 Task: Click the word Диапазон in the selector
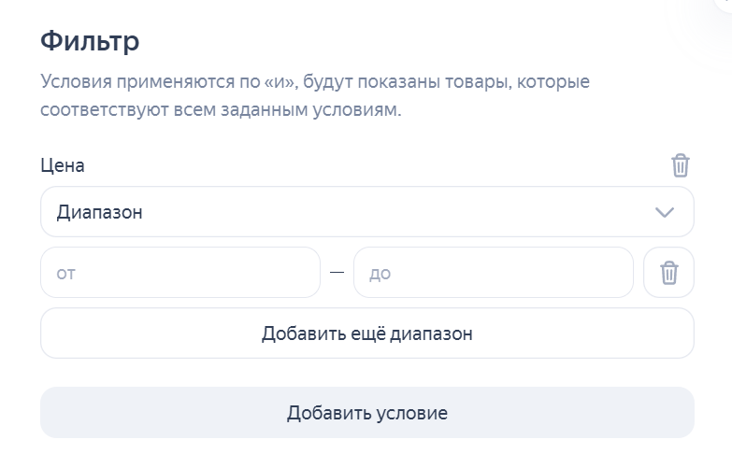(x=100, y=212)
